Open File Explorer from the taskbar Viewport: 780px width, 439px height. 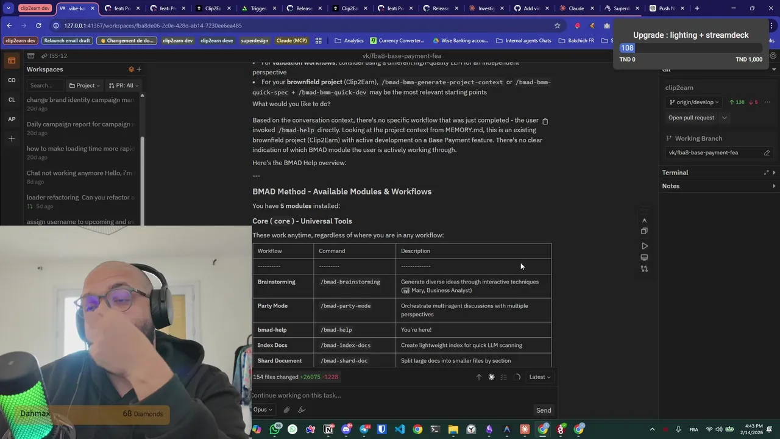(x=453, y=429)
